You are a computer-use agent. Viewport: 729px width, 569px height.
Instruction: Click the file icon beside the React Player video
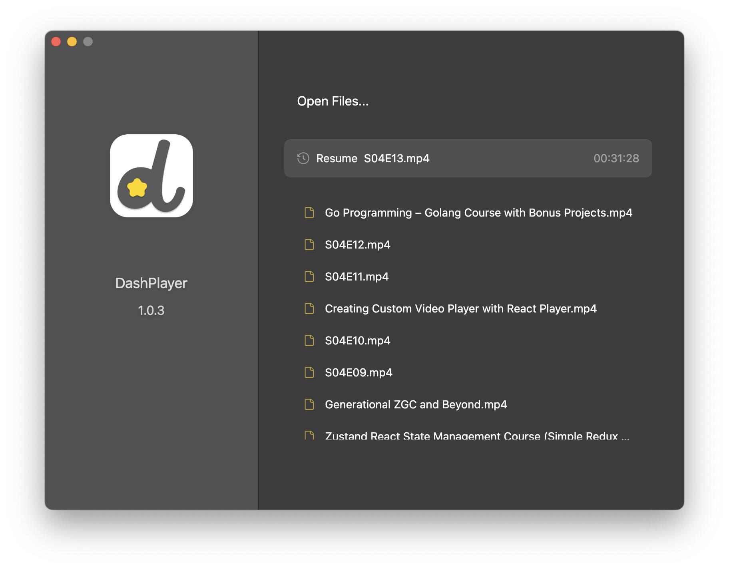click(x=309, y=308)
